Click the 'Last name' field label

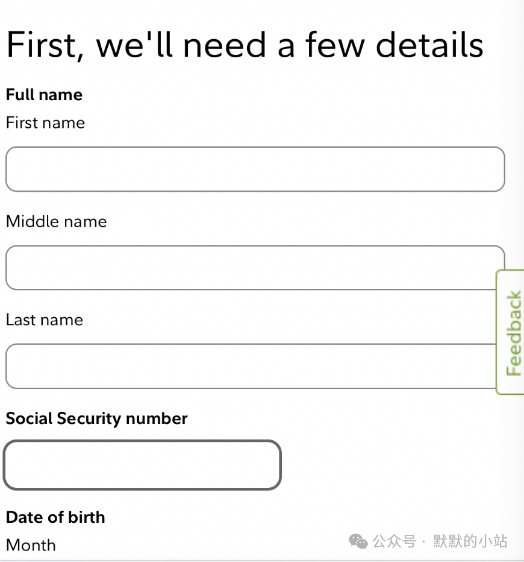click(45, 320)
